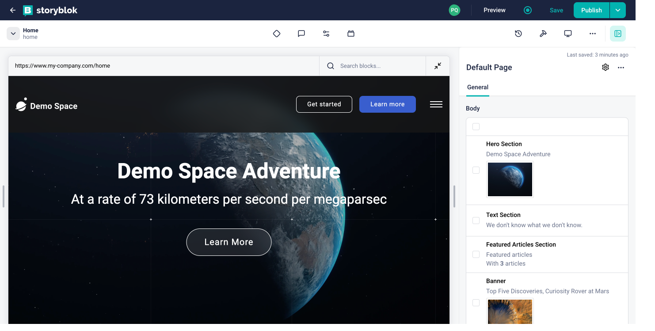This screenshot has width=655, height=331.
Task: Collapse the editor sidebar with highlighted panel icon
Action: pyautogui.click(x=617, y=33)
